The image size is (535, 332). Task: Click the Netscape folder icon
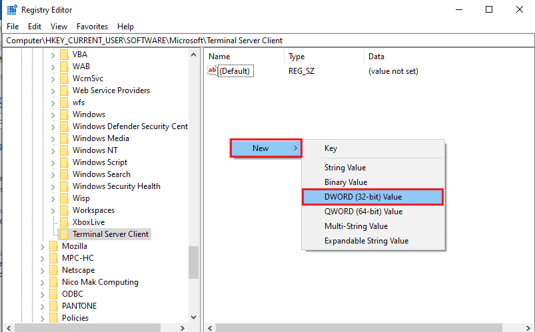(53, 270)
